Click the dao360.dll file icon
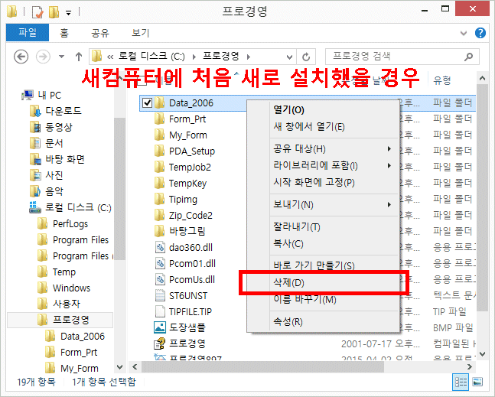495x397 pixels. point(160,247)
